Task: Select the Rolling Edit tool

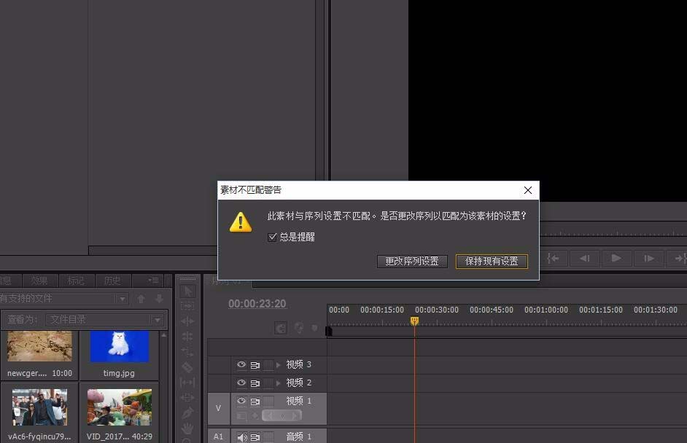Action: pos(187,337)
